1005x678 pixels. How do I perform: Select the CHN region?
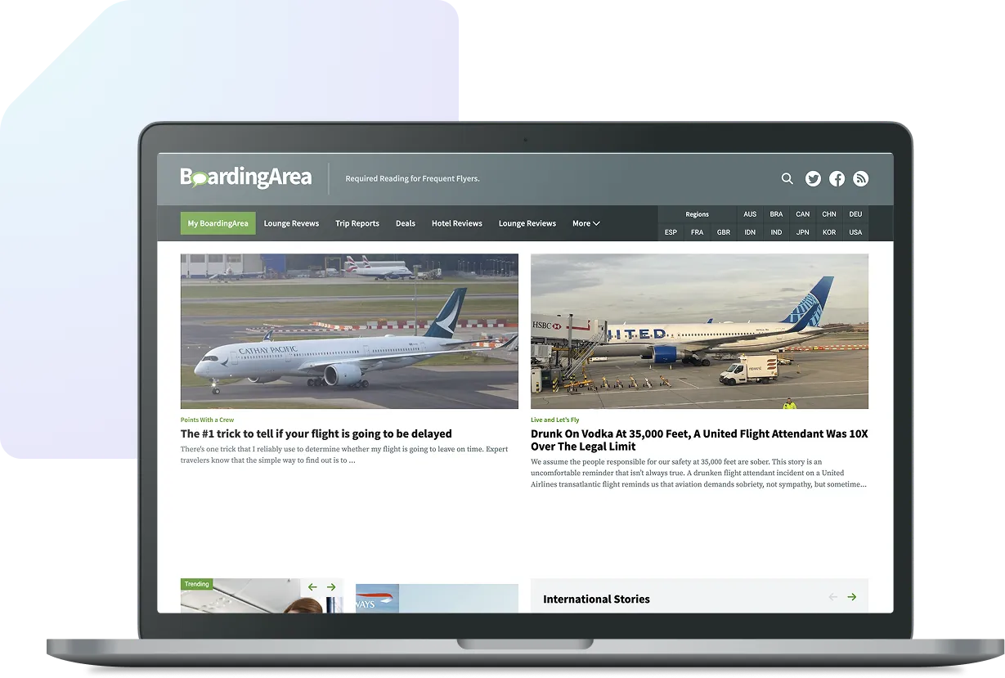pyautogui.click(x=829, y=214)
